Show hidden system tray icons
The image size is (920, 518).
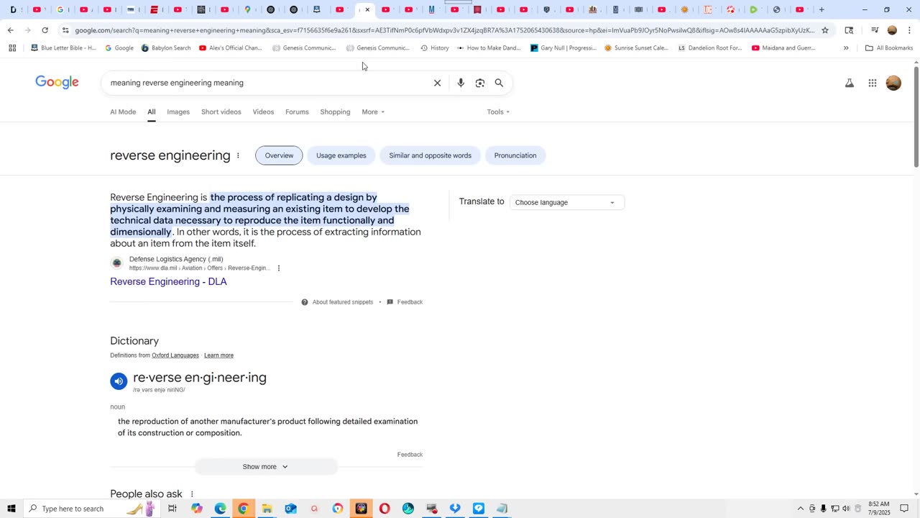coord(800,509)
